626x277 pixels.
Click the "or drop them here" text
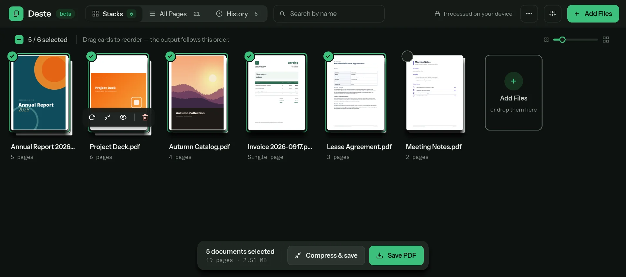click(514, 110)
